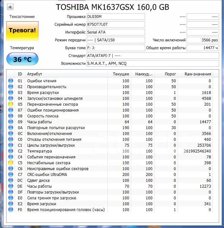
Task: Click the status circle for Ошибки чтения
Action: (11, 81)
